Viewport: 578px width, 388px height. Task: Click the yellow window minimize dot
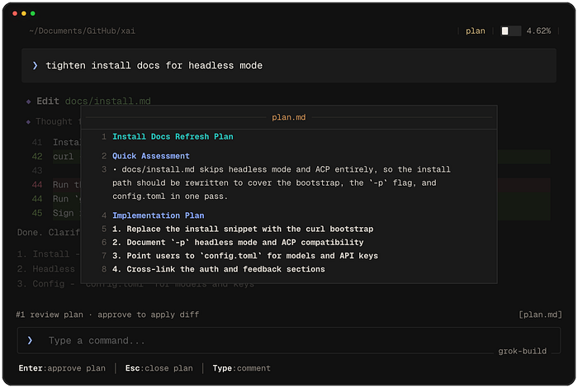24,13
